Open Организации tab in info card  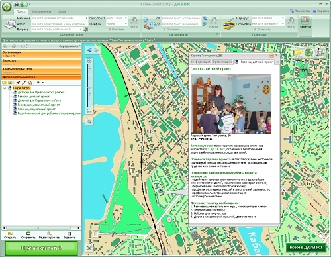click(x=222, y=62)
